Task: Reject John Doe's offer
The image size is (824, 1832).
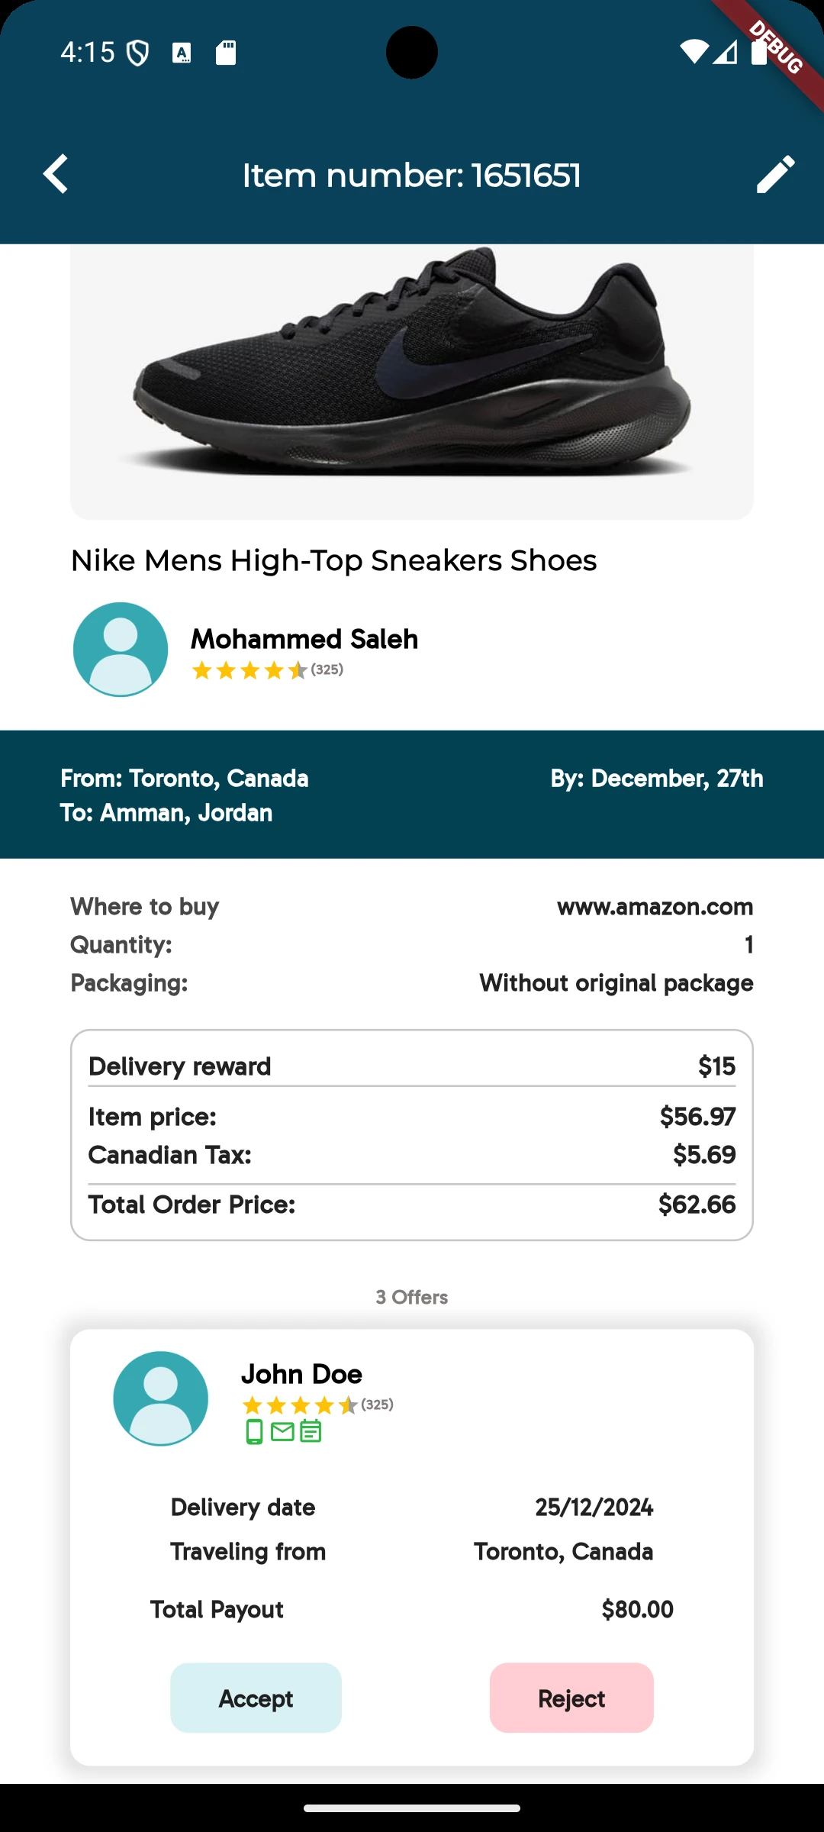Action: (571, 1698)
